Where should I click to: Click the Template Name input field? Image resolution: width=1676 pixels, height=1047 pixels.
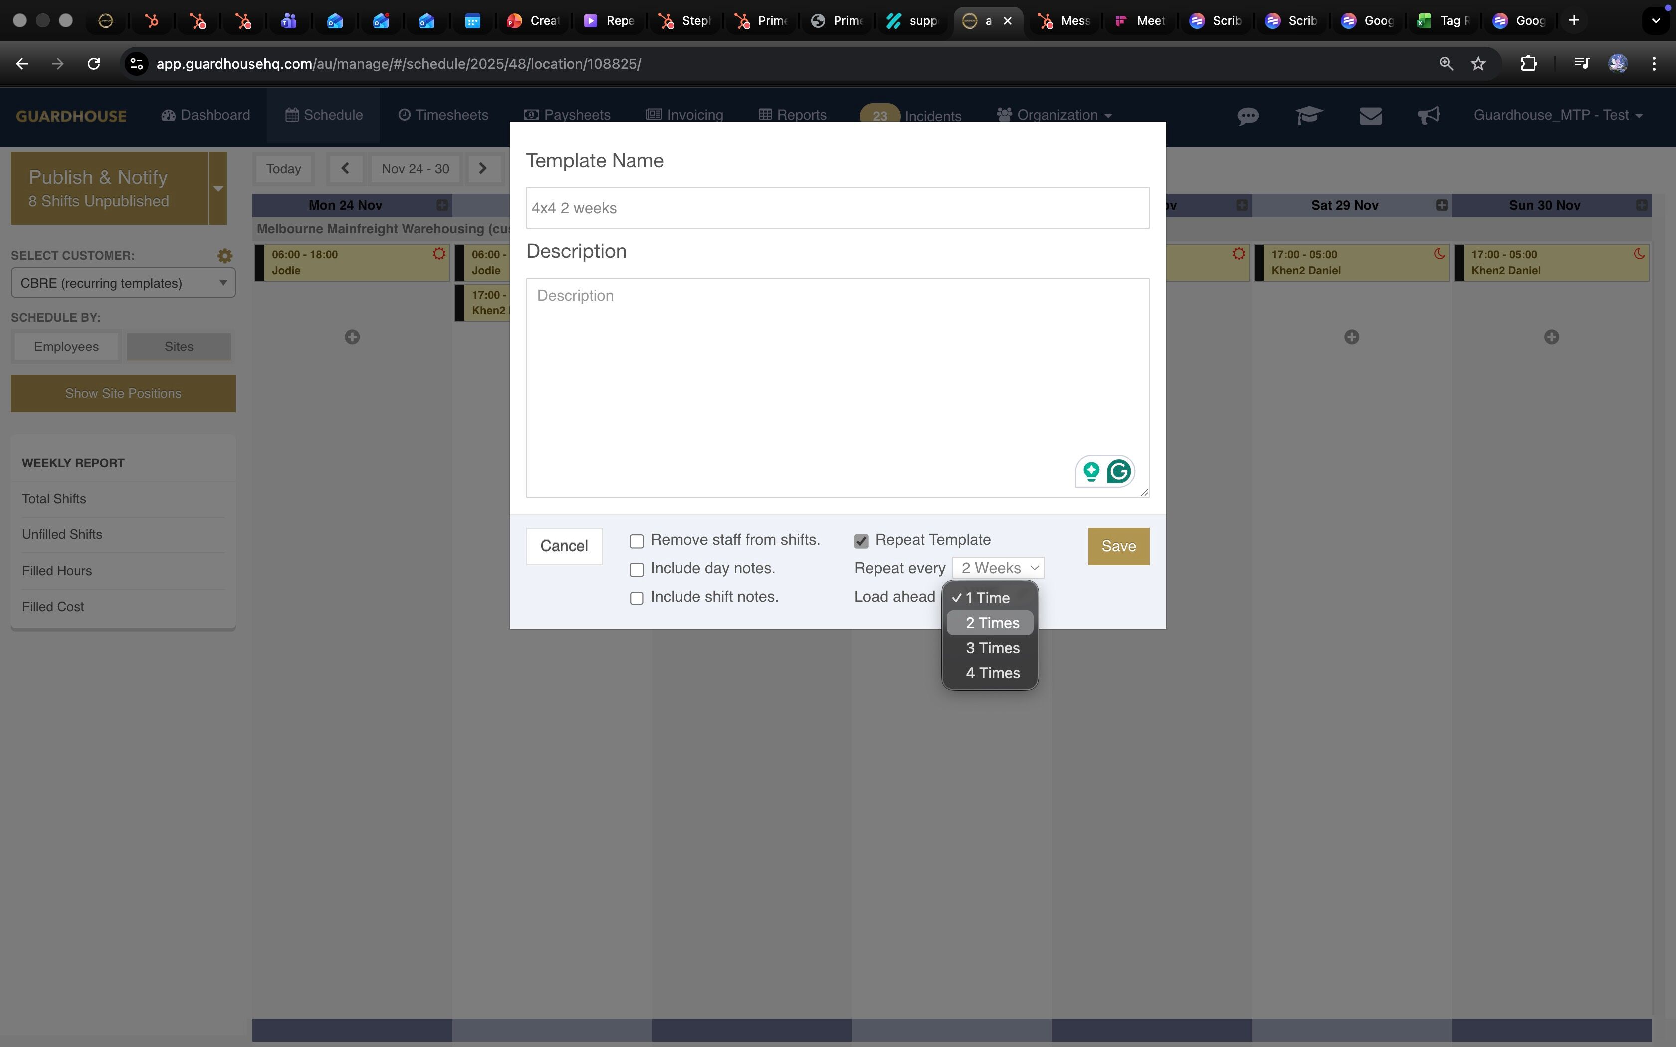point(837,208)
